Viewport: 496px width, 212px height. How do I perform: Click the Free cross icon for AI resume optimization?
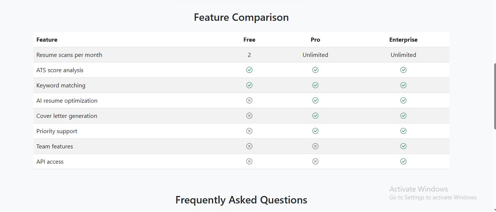coord(249,100)
